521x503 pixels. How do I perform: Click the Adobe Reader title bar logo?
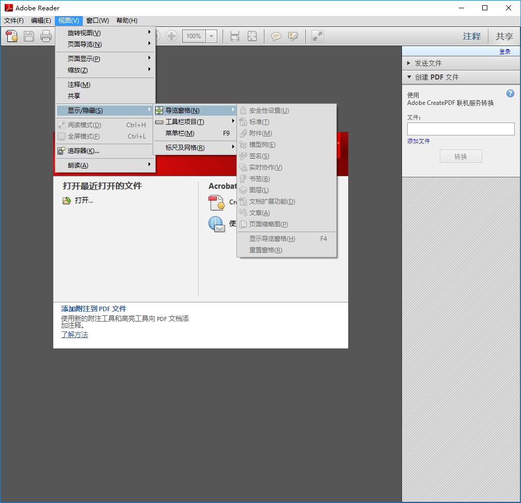coord(9,8)
